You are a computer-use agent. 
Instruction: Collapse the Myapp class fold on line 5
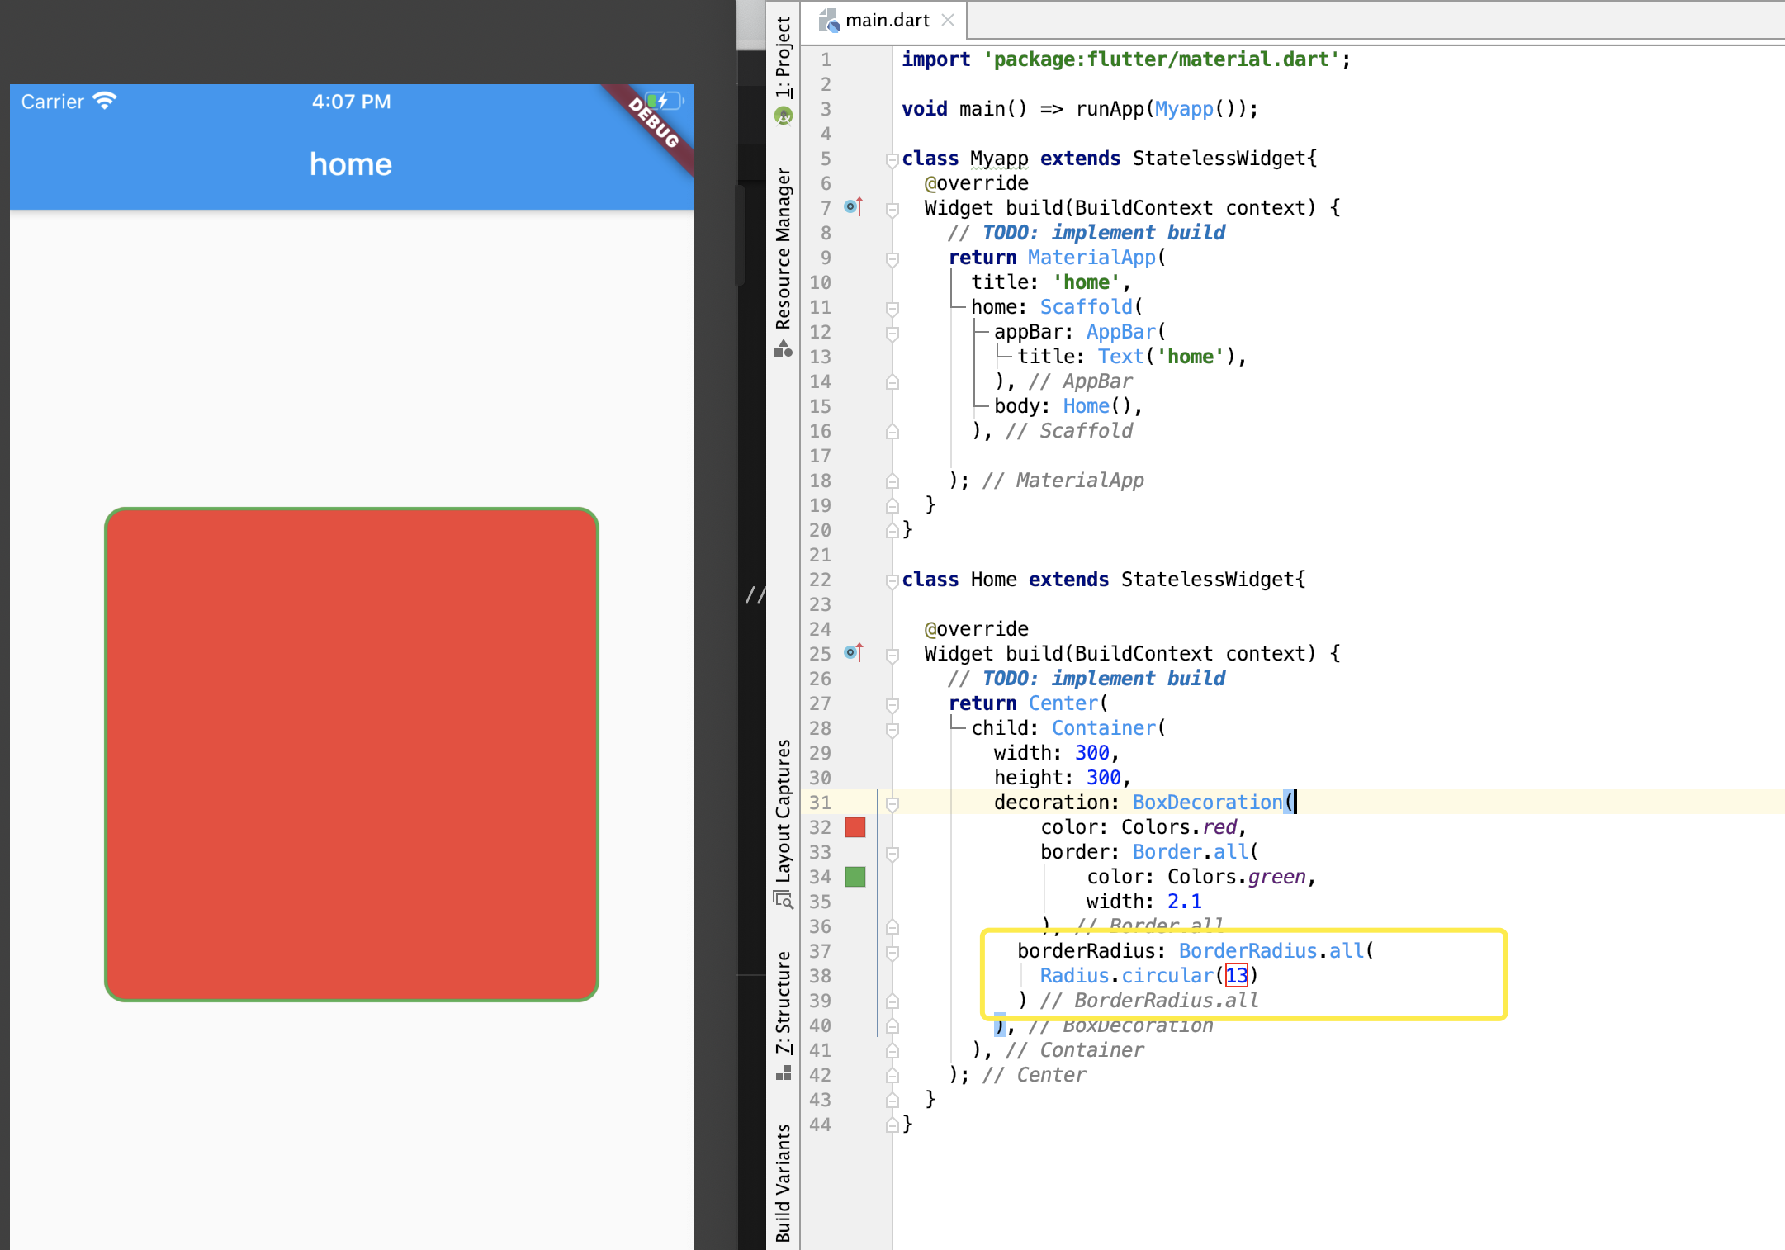(x=892, y=159)
